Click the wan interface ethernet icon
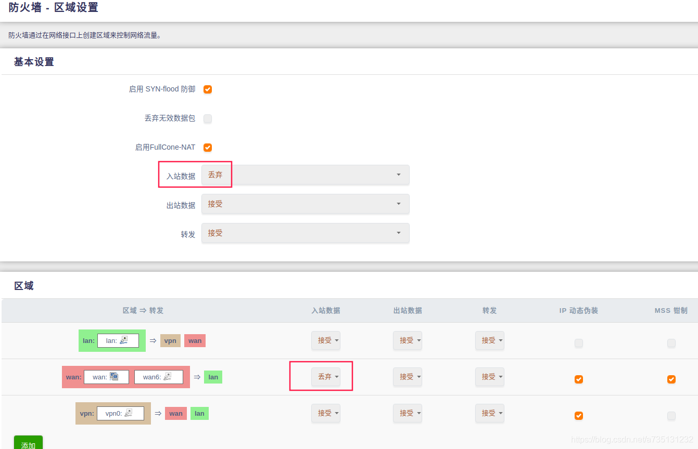 click(114, 377)
